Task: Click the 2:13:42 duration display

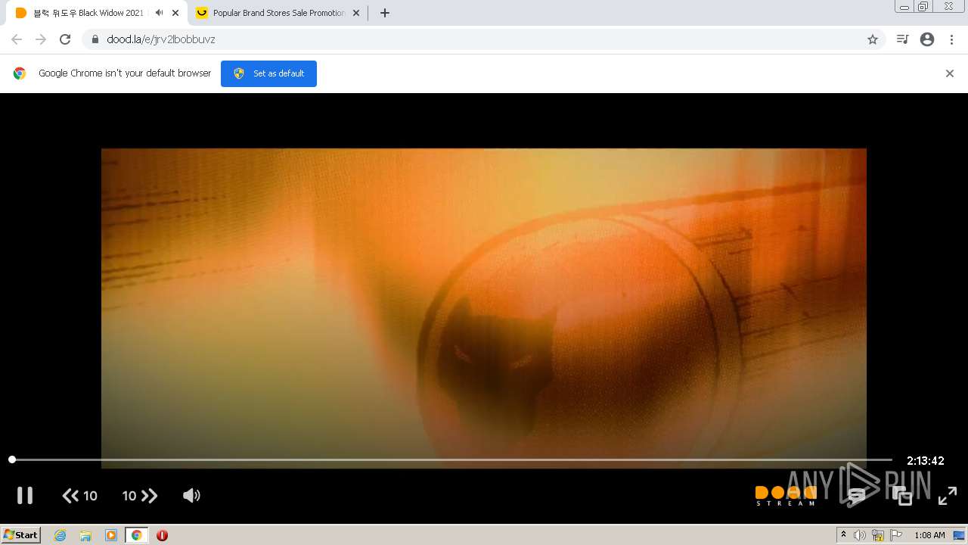Action: click(x=926, y=460)
